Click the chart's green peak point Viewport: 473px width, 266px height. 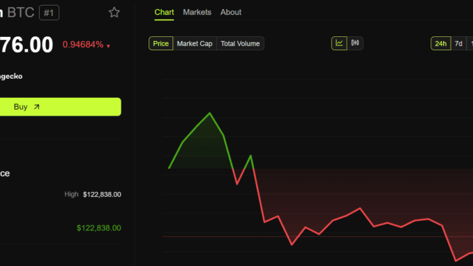[x=210, y=113]
